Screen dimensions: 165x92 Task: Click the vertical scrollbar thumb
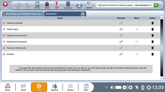coord(162,48)
